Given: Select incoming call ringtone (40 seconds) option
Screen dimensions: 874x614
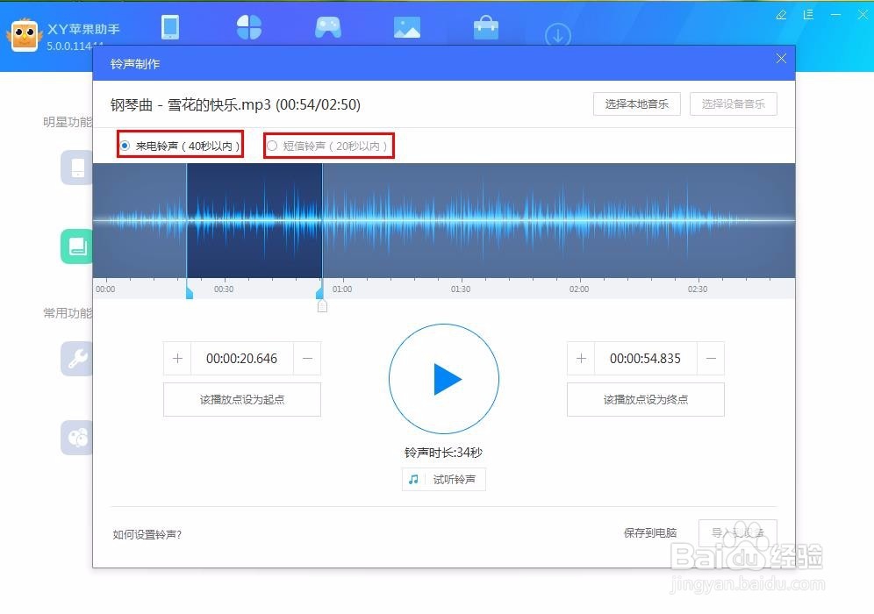Looking at the screenshot, I should [180, 146].
